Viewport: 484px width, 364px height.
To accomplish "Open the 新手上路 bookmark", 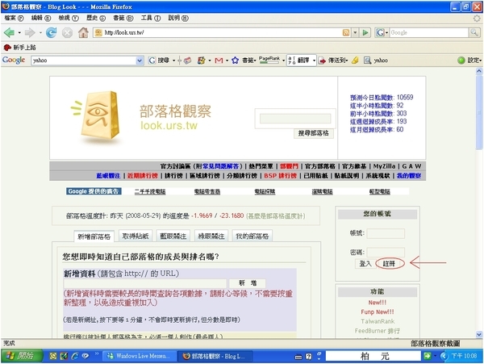I will click(x=19, y=48).
